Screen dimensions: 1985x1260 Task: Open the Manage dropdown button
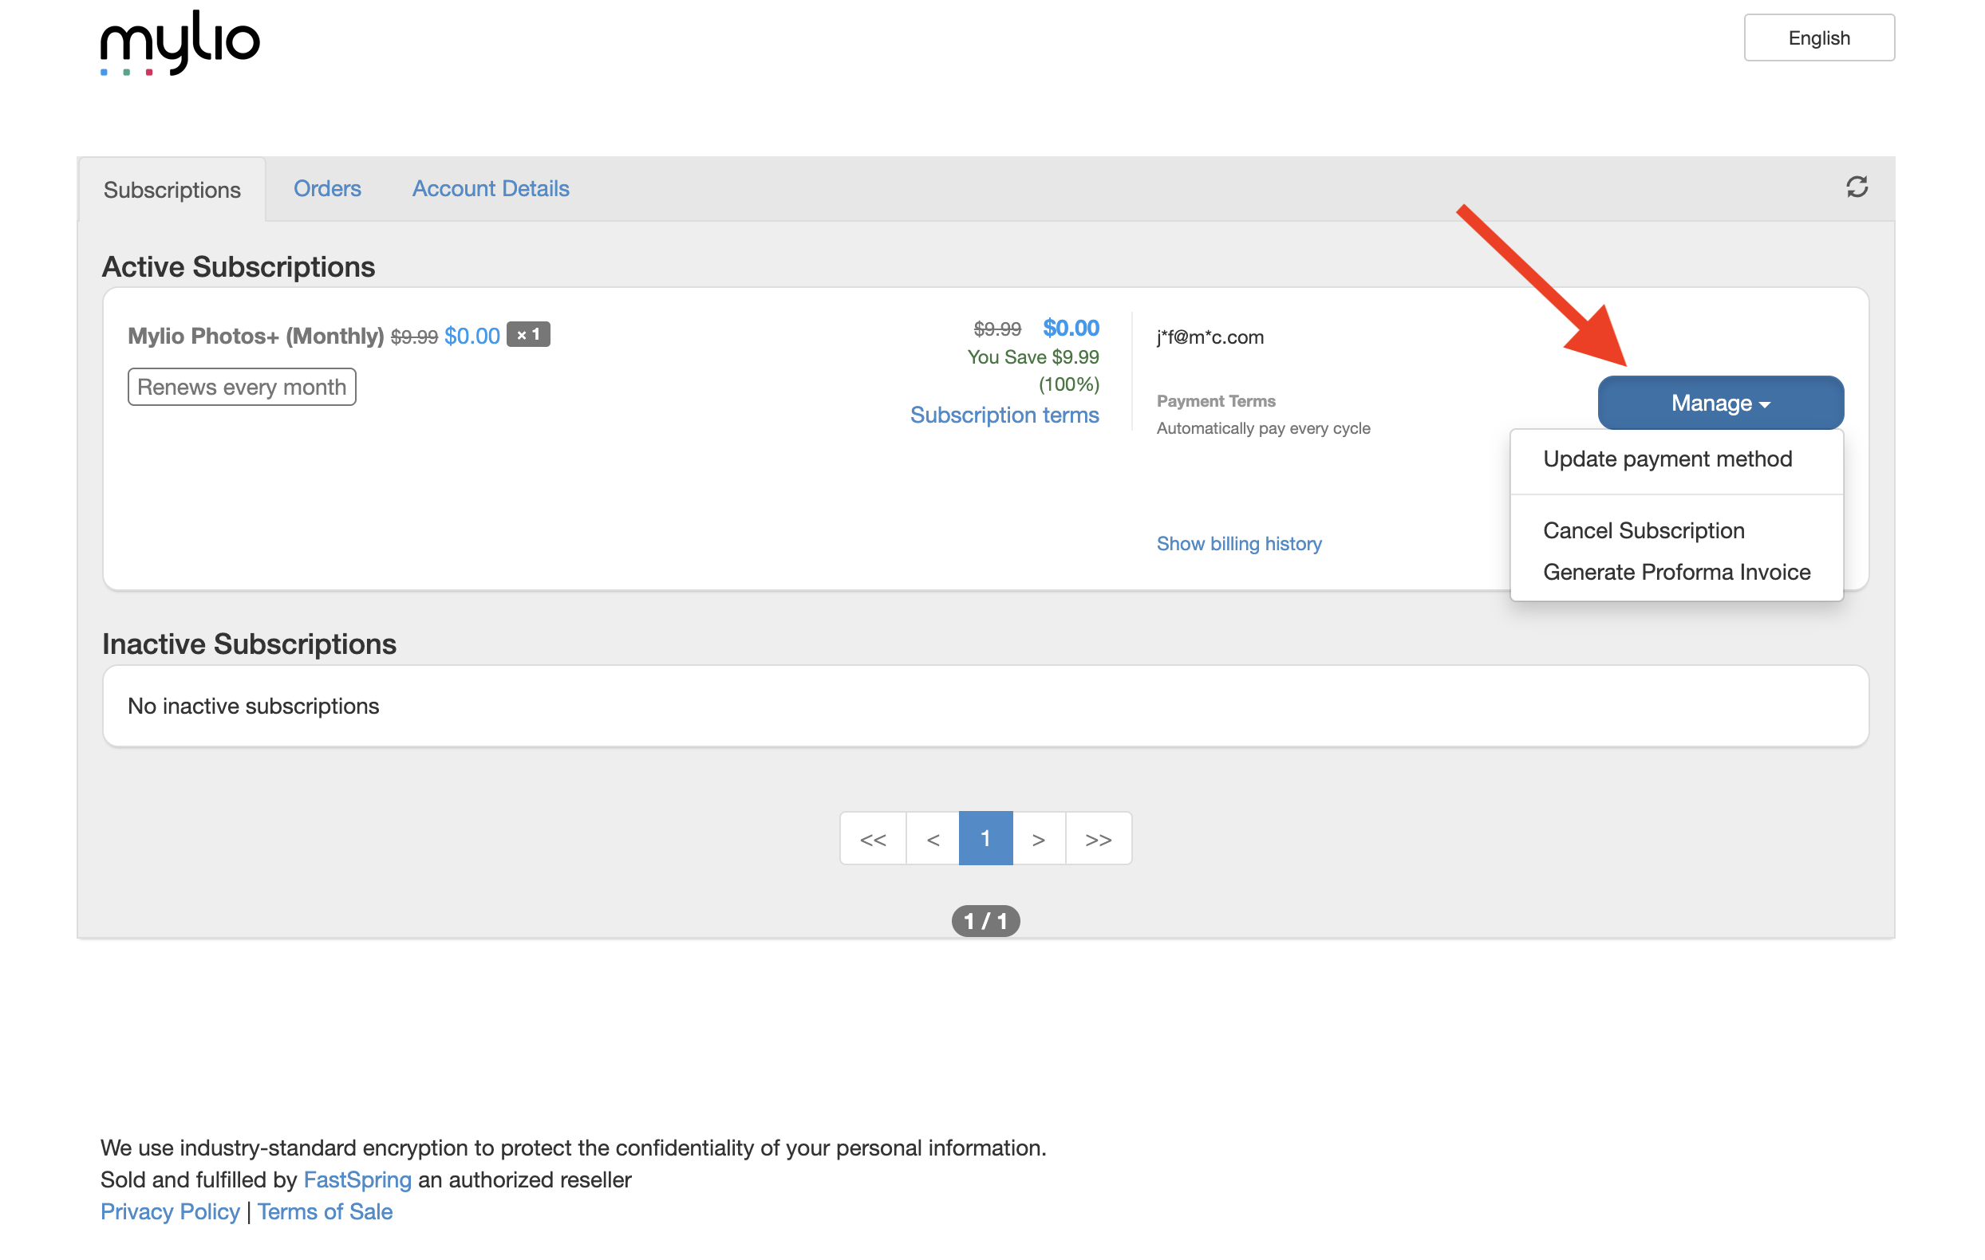(x=1719, y=403)
